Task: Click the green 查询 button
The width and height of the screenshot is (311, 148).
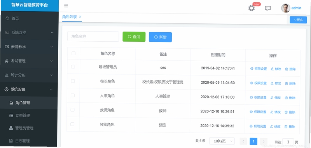Action: 134,37
